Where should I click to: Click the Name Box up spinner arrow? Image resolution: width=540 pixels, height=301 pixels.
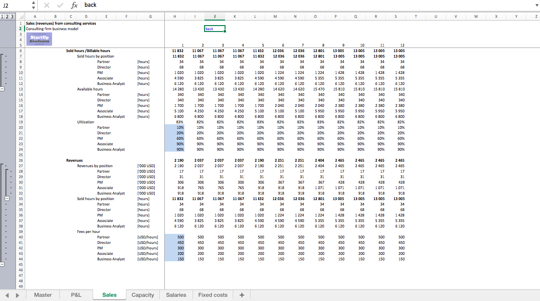pos(34,3)
